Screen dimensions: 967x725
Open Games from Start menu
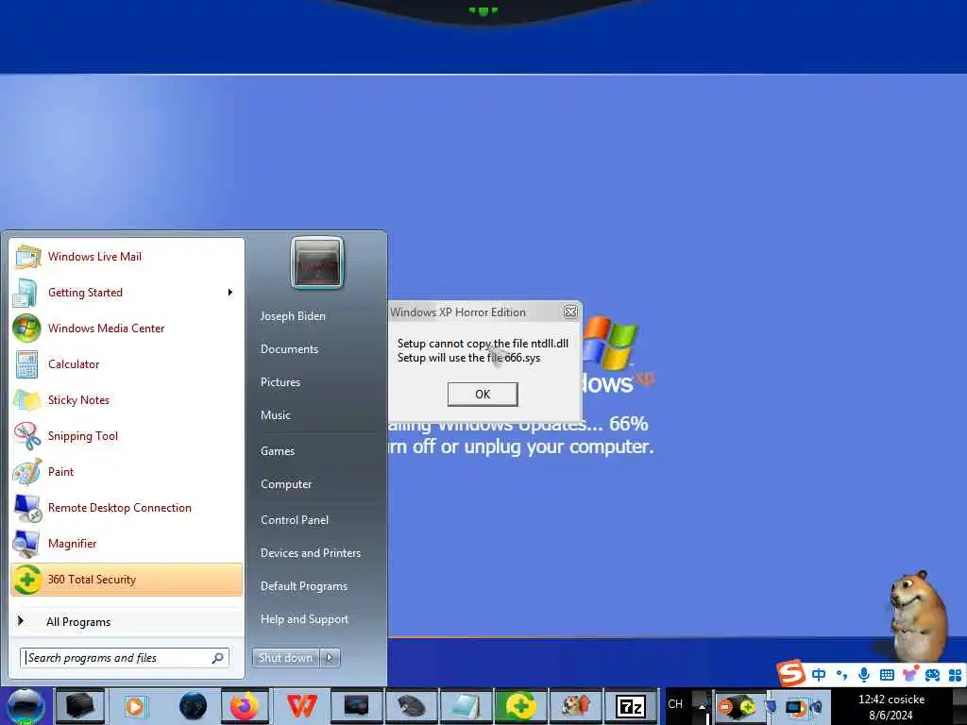277,450
